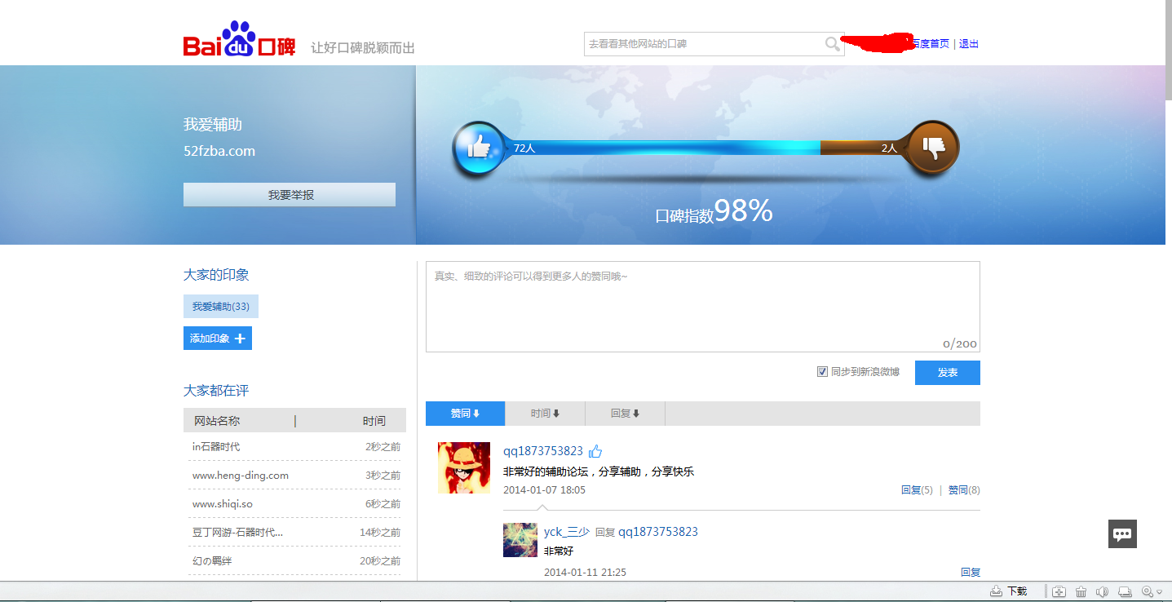Click the first-aid kit icon in status bar
The width and height of the screenshot is (1172, 602).
[1059, 591]
